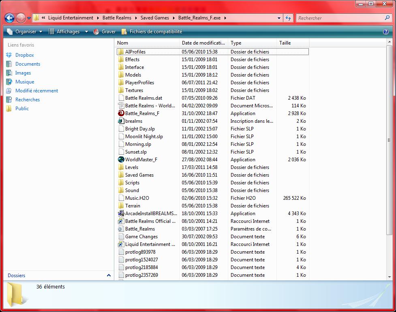Viewport: 396px width, 312px height.
Task: Open the address bar history dropdown
Action: tap(279, 18)
